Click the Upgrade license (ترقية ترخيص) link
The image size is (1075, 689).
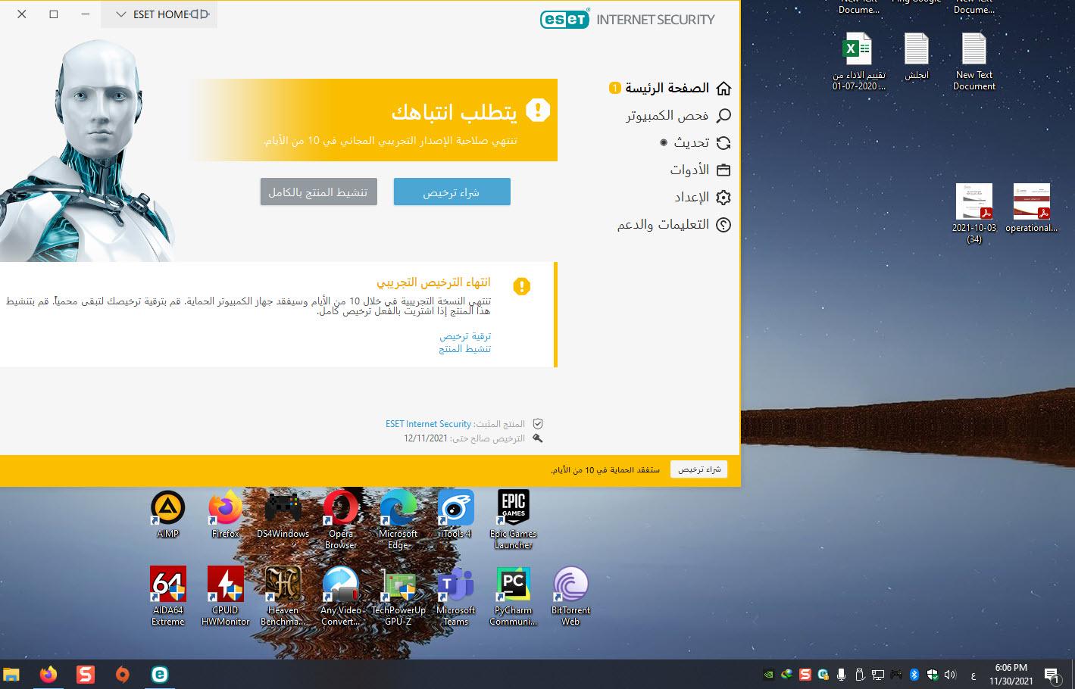(x=465, y=335)
